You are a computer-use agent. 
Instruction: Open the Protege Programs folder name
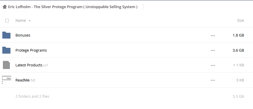pyautogui.click(x=31, y=50)
